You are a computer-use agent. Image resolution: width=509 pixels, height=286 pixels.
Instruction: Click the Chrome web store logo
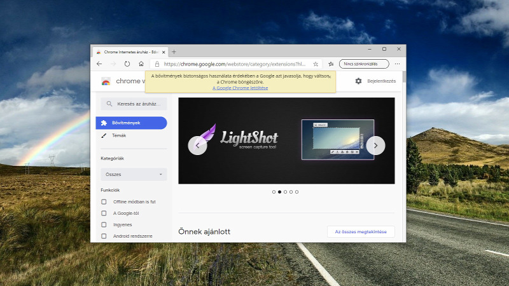tap(106, 81)
